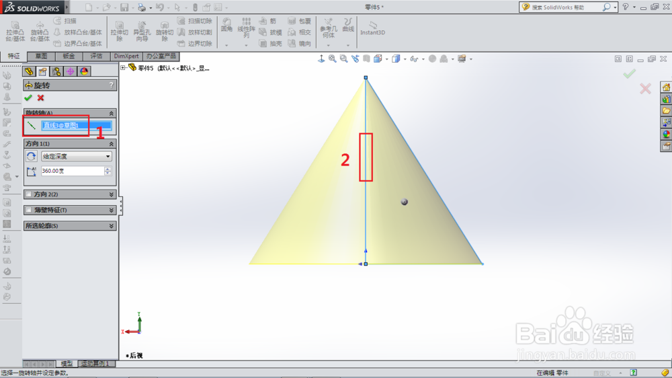
Task: Expand the 方向 2 section
Action: (x=112, y=194)
